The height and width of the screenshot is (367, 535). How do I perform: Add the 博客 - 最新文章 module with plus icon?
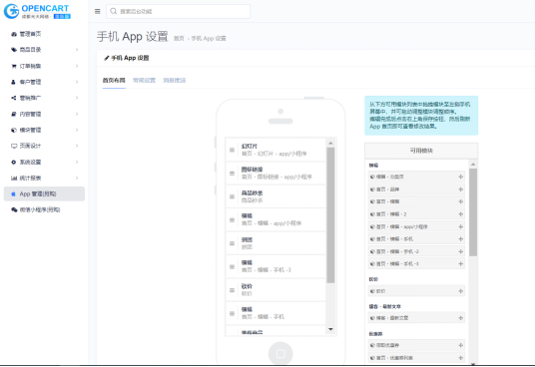pos(460,318)
